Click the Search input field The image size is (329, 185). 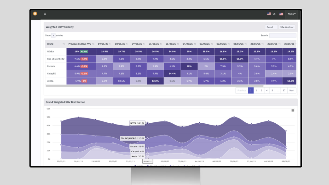coord(283,35)
